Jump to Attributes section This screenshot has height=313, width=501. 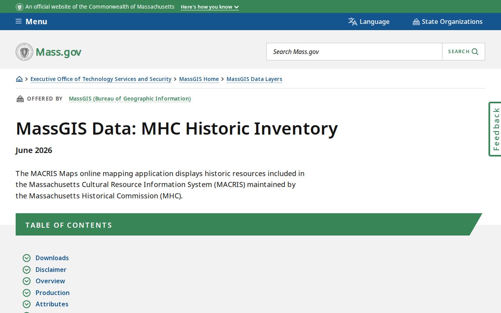(x=52, y=304)
